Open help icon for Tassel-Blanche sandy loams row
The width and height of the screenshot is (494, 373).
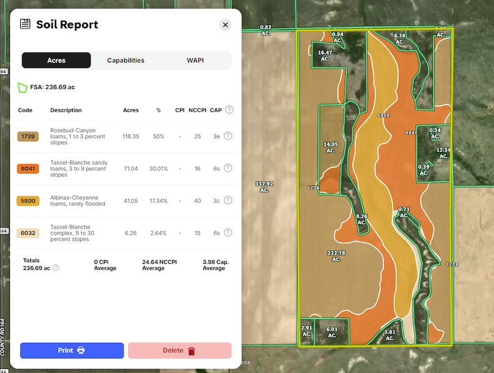click(x=228, y=168)
